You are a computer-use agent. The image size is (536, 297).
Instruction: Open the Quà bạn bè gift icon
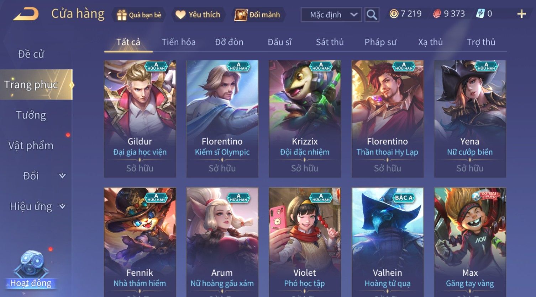[x=122, y=15]
